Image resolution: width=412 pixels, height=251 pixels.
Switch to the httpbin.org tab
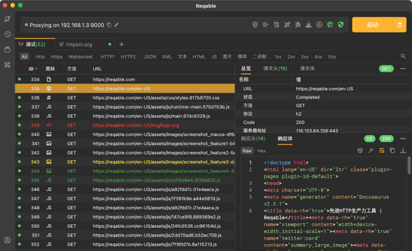tap(85, 44)
